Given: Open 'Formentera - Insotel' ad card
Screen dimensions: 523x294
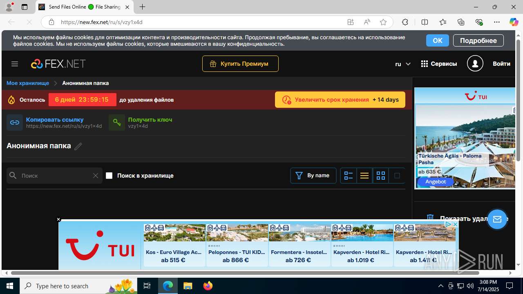Looking at the screenshot, I should click(x=299, y=245).
